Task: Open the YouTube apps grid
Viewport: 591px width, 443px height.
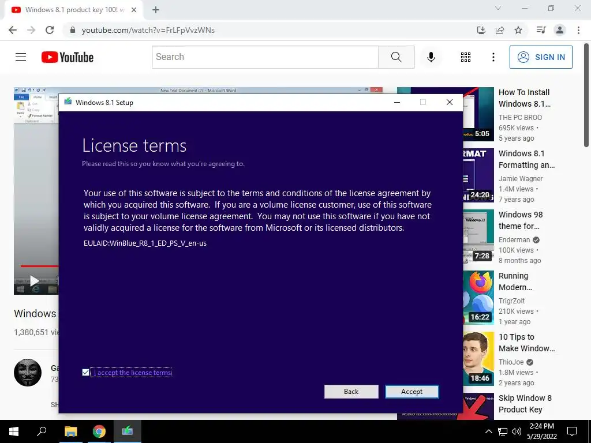Action: pyautogui.click(x=466, y=57)
